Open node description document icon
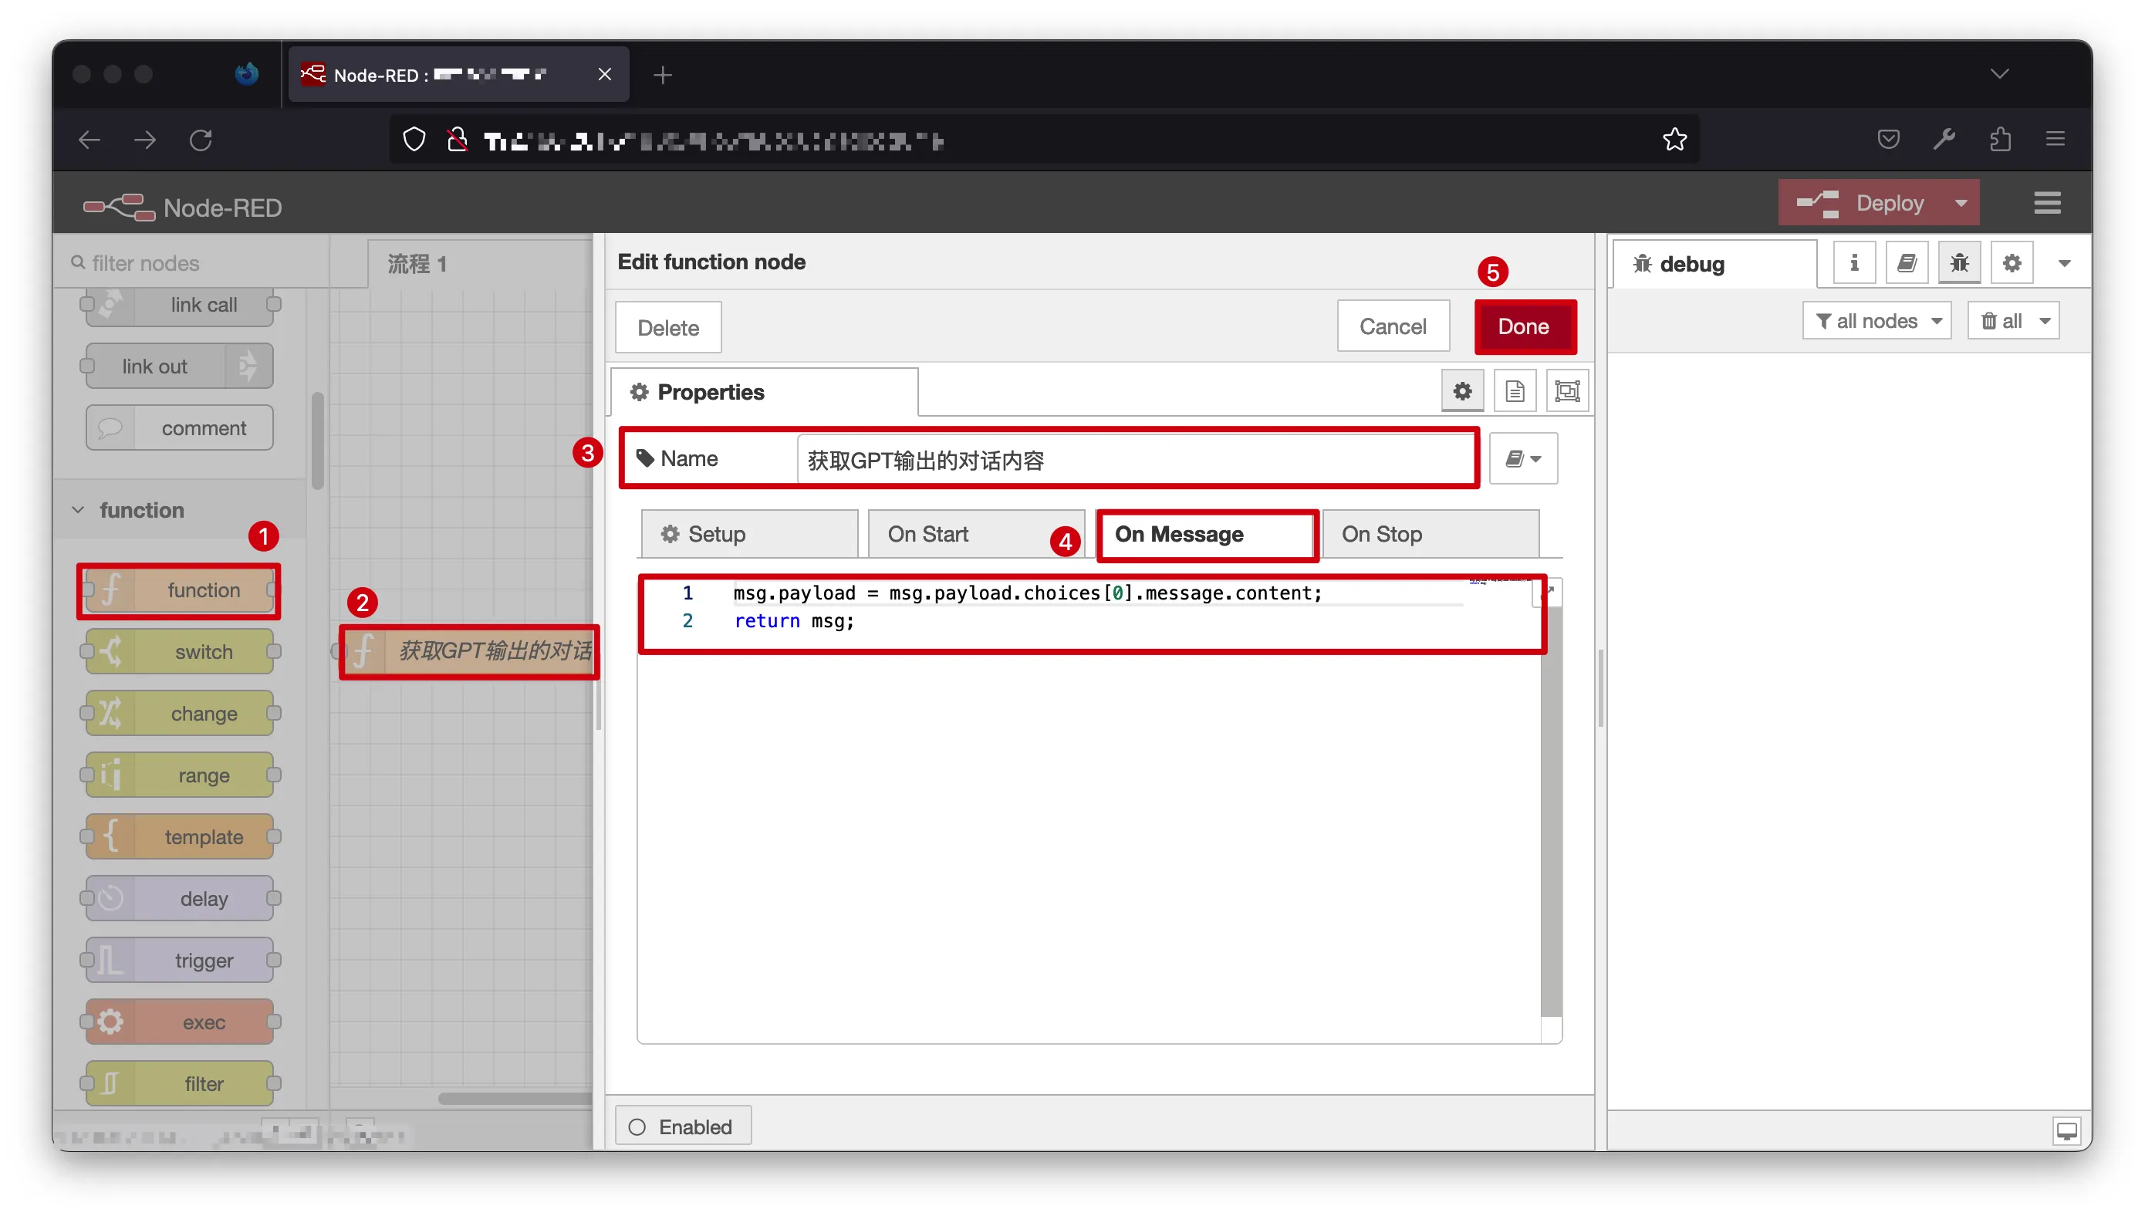 [x=1515, y=391]
